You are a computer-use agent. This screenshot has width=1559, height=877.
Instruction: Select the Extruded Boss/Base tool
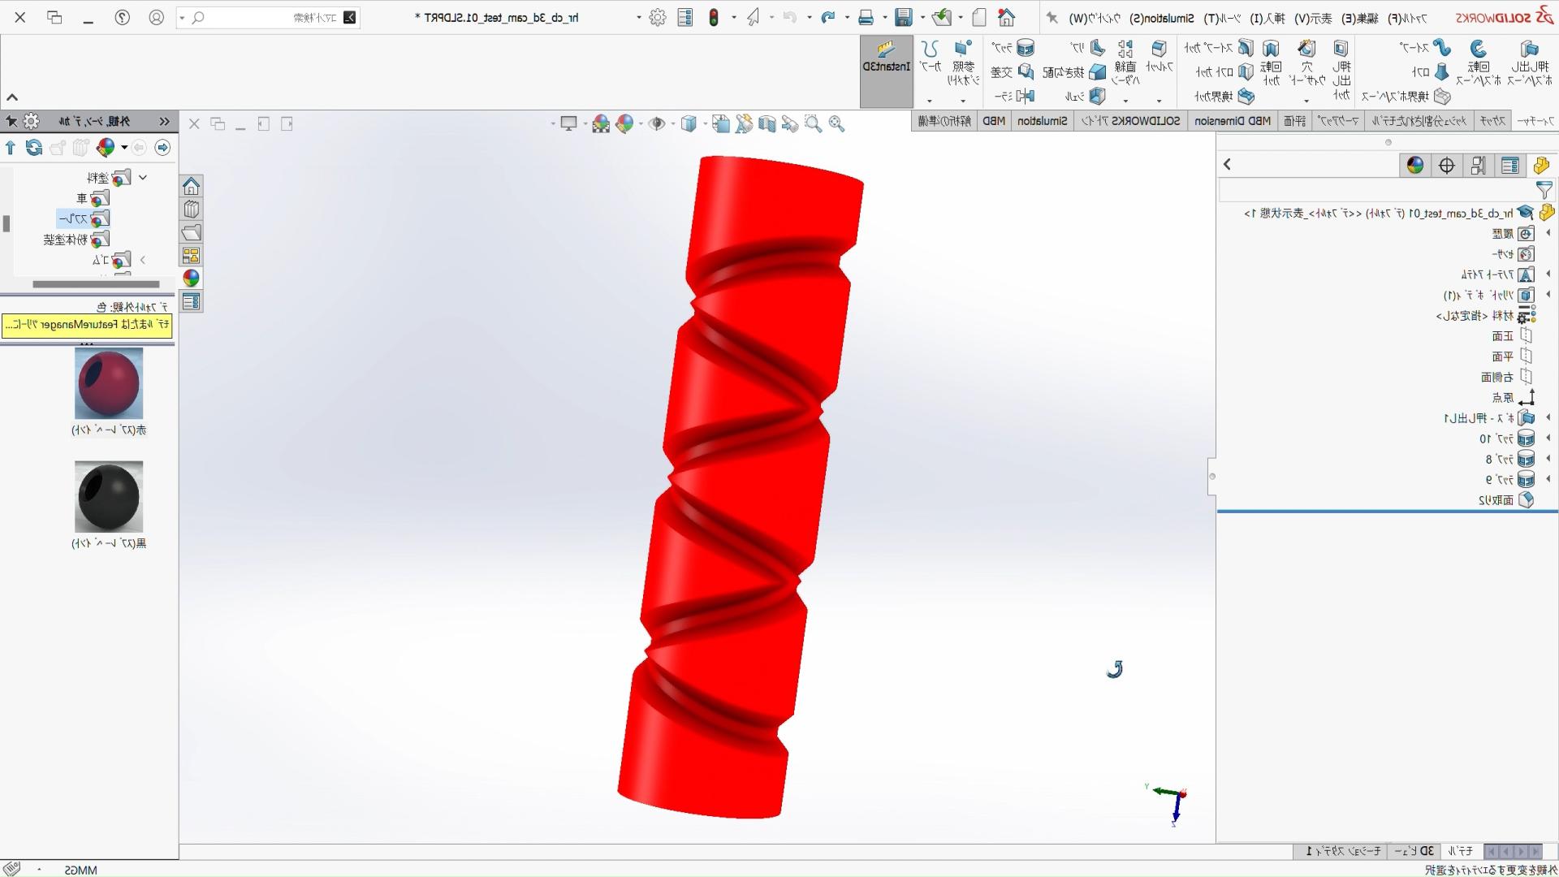pos(1529,62)
